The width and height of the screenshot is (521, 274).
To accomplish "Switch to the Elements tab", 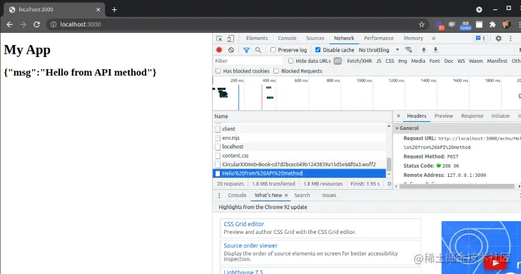I will [x=257, y=39].
